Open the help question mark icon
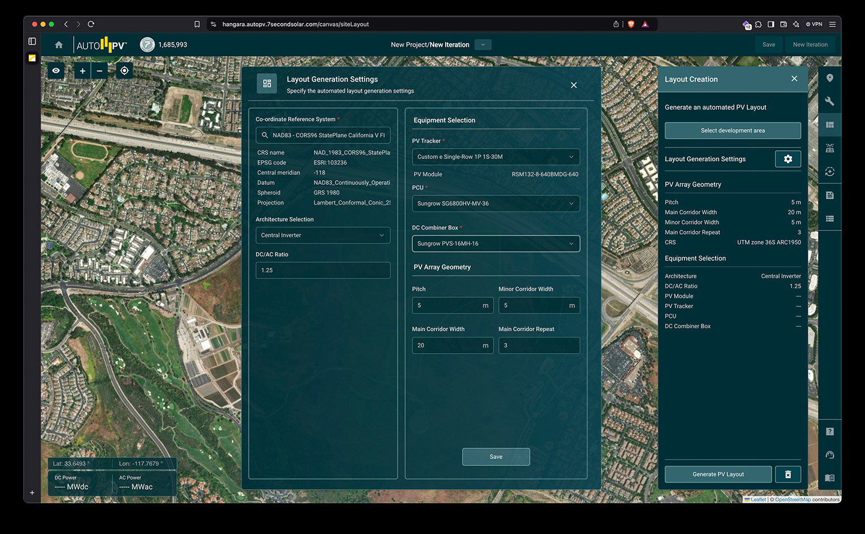Image resolution: width=865 pixels, height=534 pixels. [x=830, y=431]
